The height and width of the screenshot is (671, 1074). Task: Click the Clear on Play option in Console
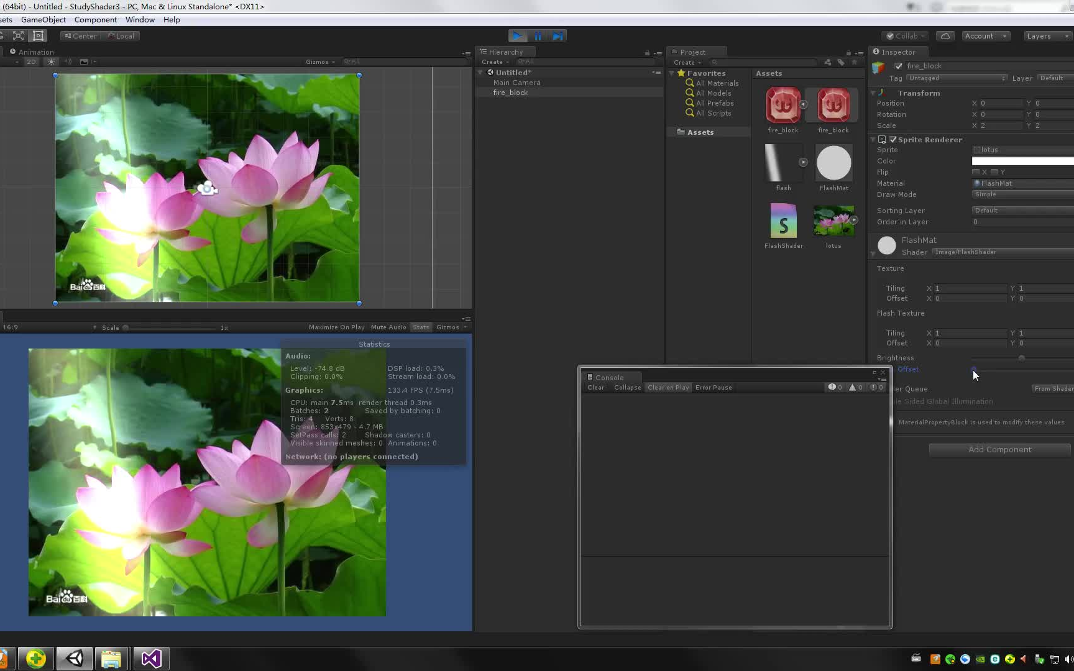pos(668,387)
